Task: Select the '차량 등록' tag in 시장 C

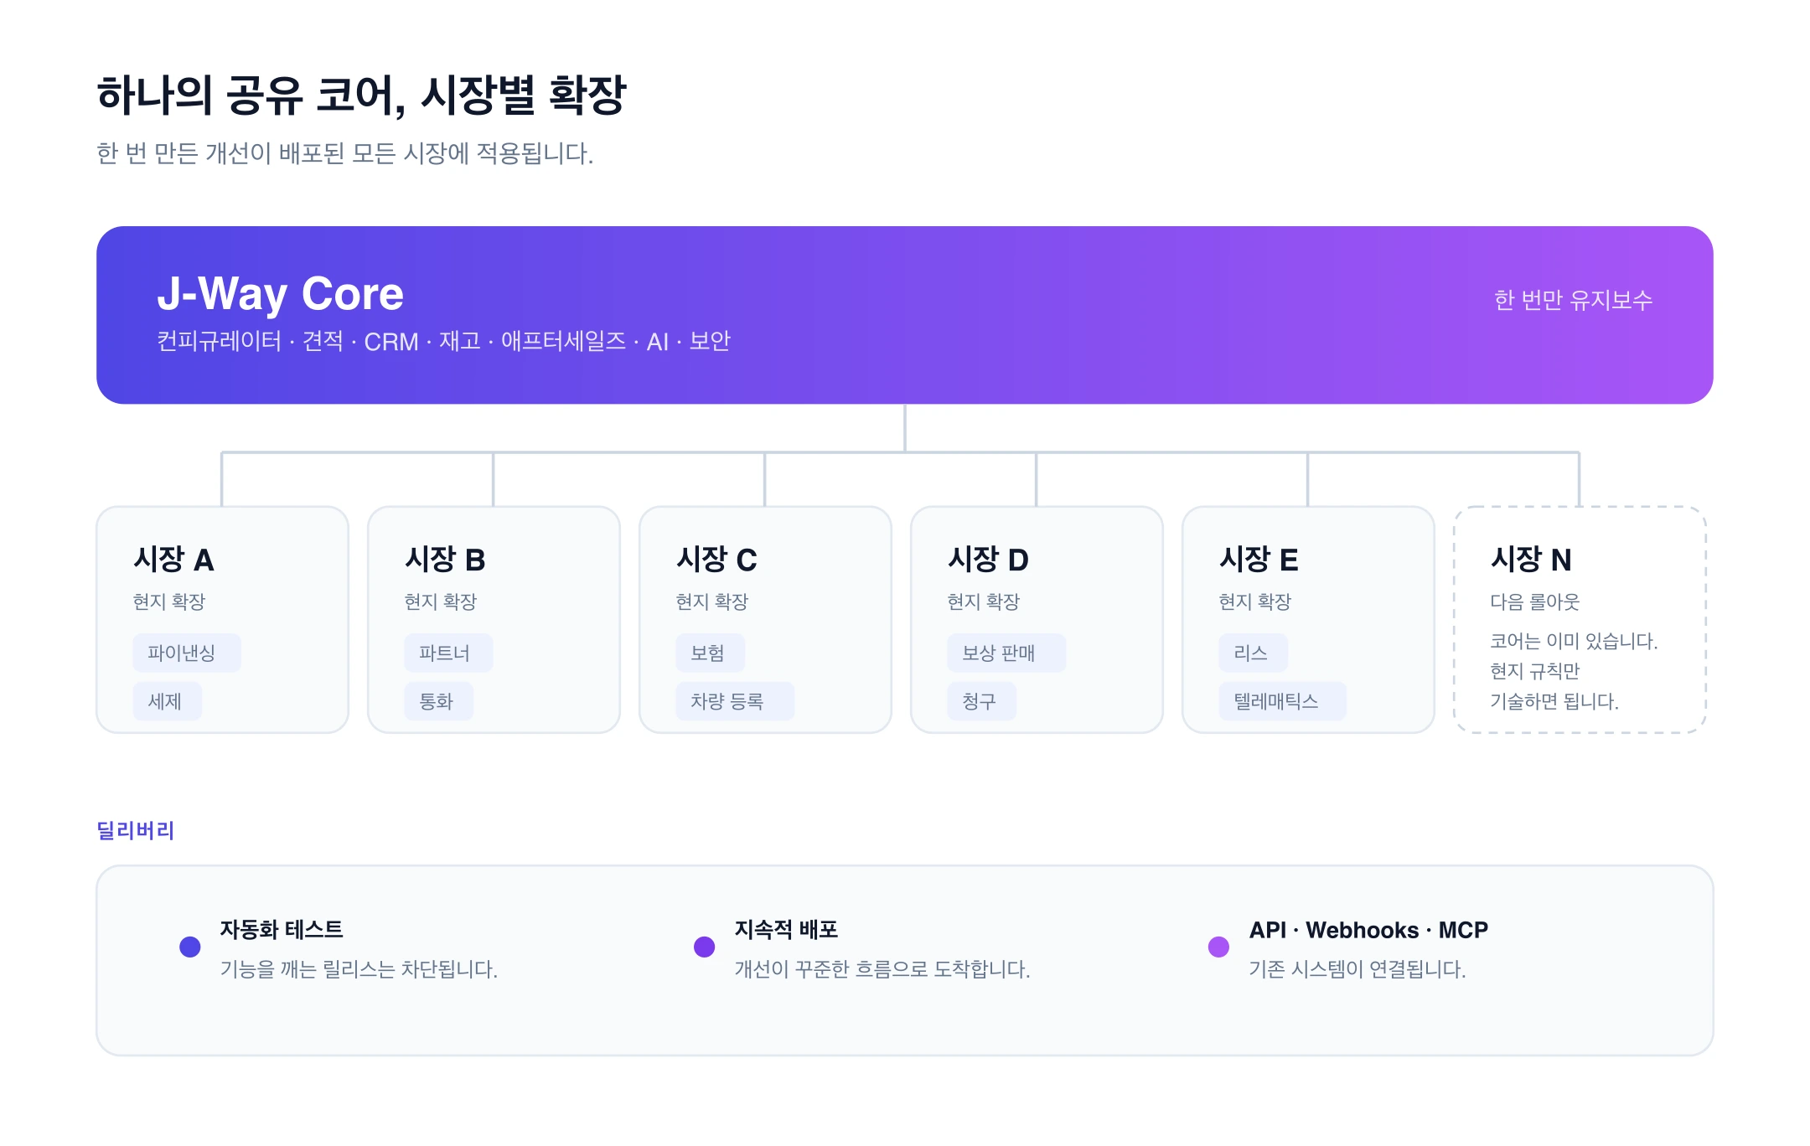Action: 735,701
